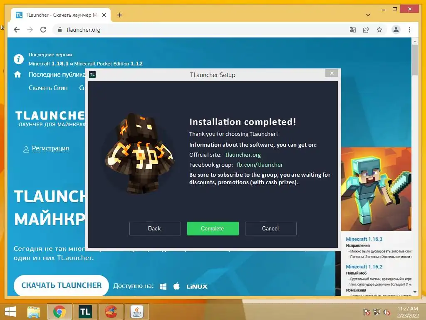Bookmark this page with star icon
The width and height of the screenshot is (426, 320).
coord(379,30)
